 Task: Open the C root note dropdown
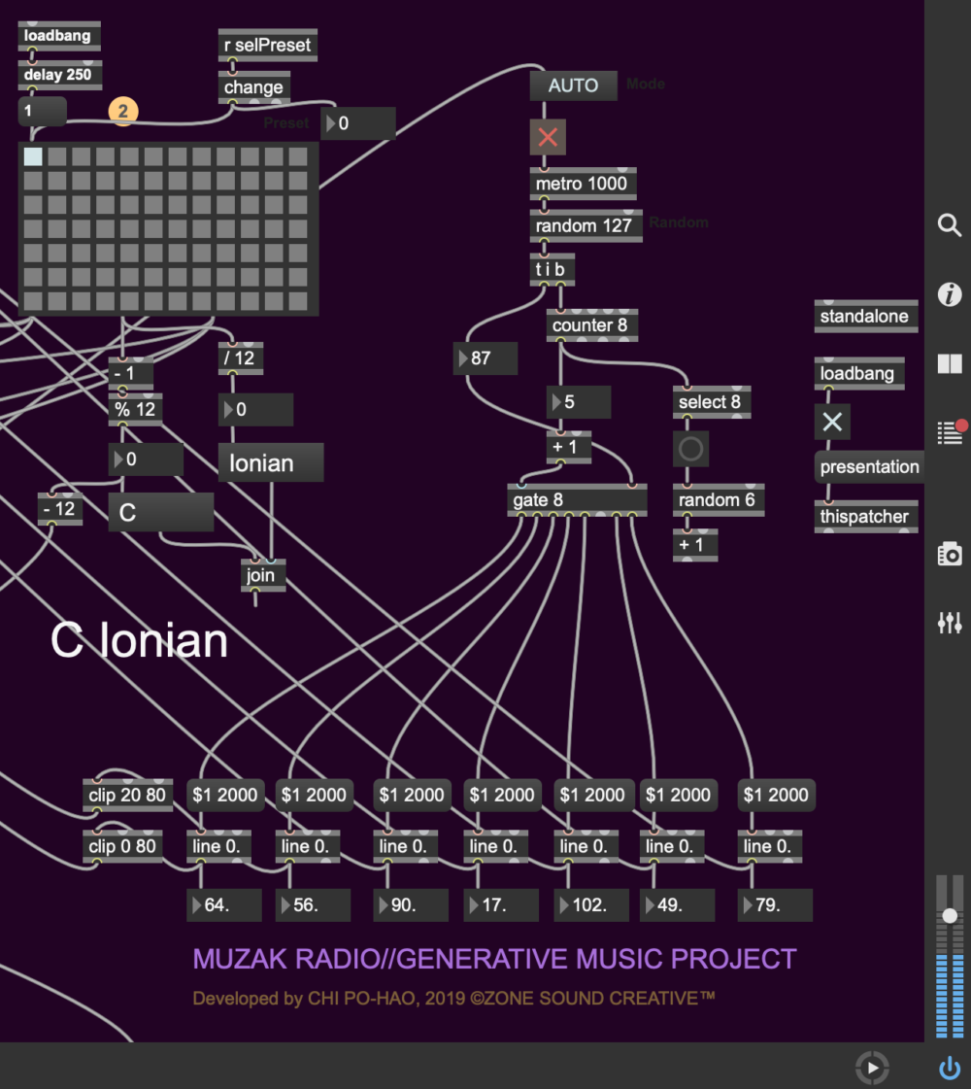click(x=159, y=511)
